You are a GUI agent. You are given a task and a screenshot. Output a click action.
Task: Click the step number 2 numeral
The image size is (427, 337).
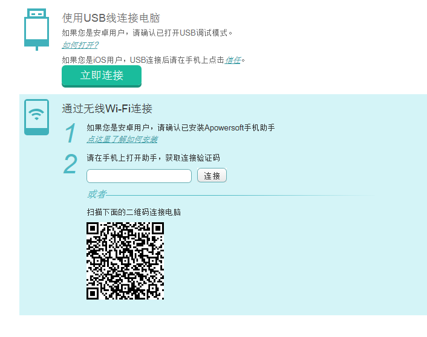coord(70,164)
